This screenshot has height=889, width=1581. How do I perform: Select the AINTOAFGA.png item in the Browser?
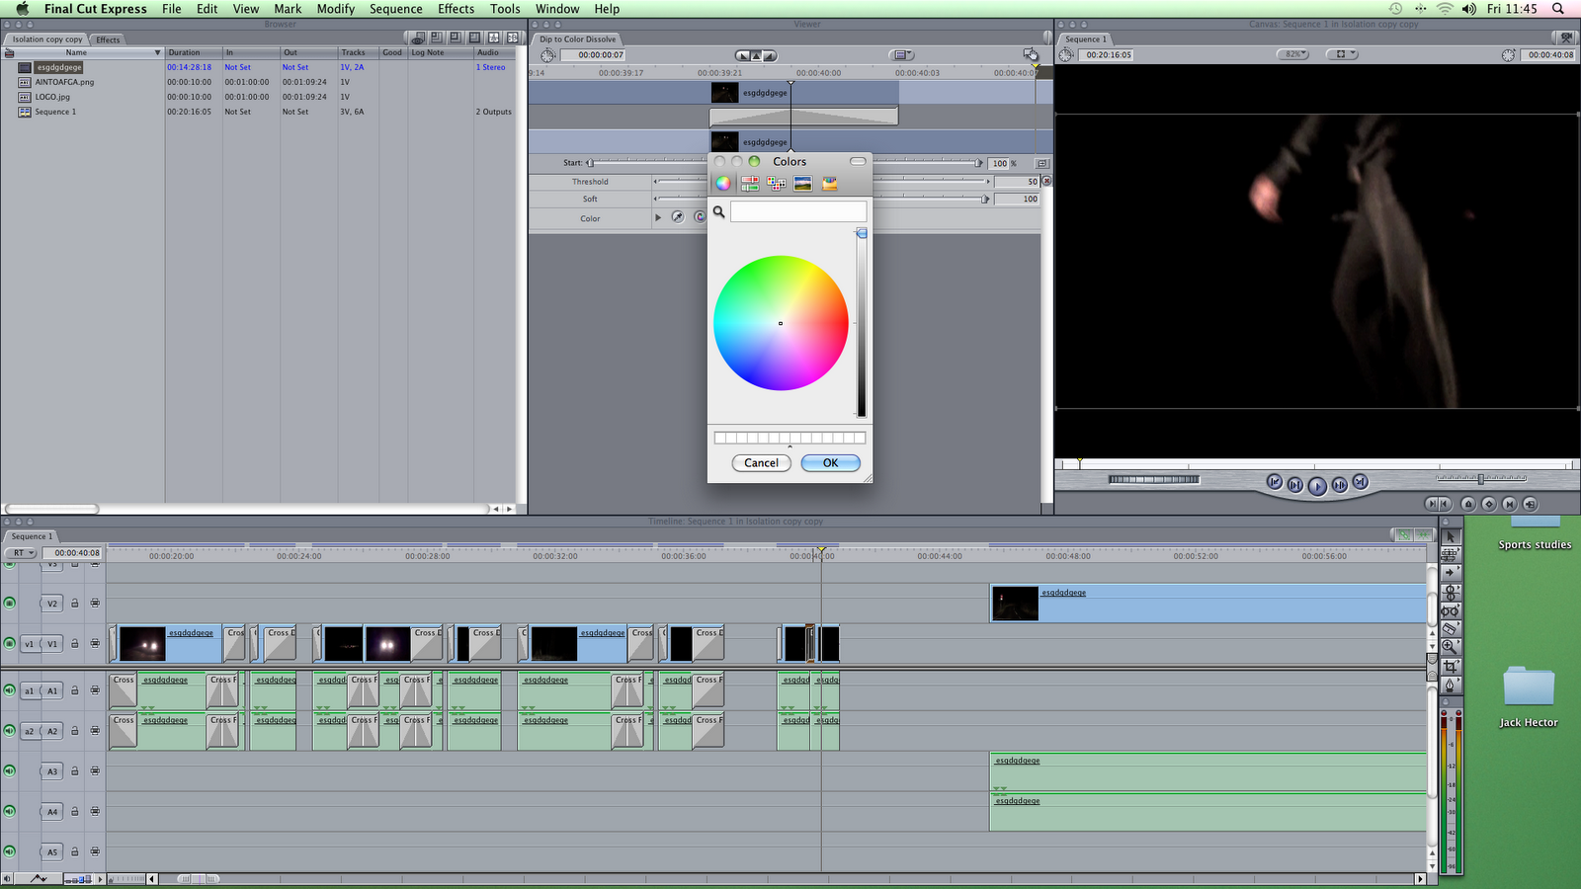click(x=65, y=82)
